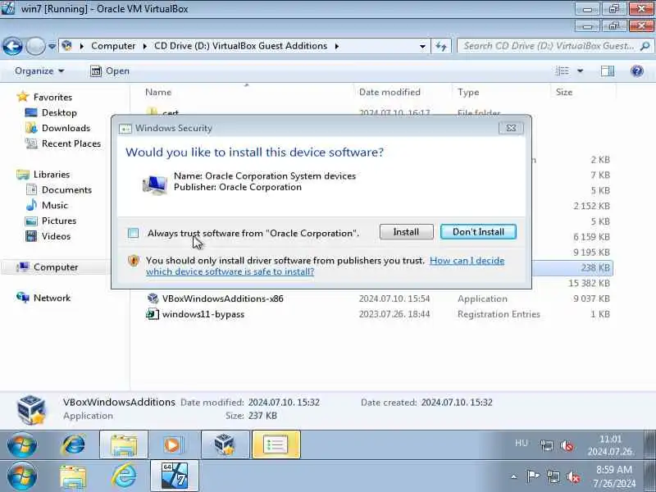Viewport: 656px width, 492px height.
Task: Show hidden host tray icons arrow
Action: coord(514,476)
